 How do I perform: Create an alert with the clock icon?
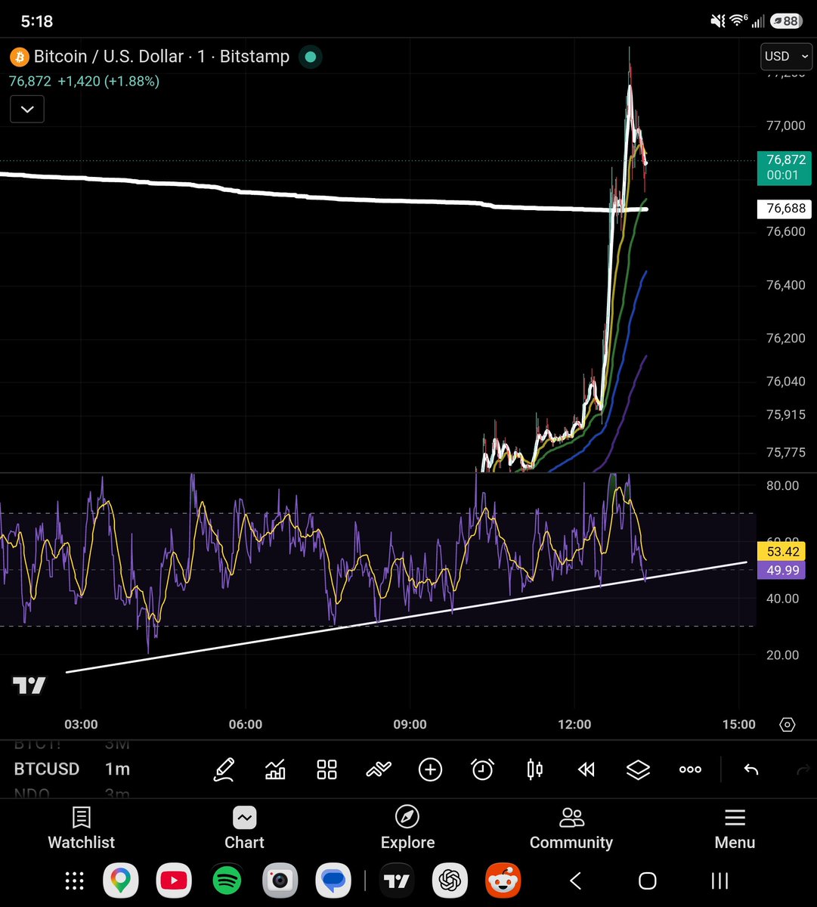click(482, 769)
